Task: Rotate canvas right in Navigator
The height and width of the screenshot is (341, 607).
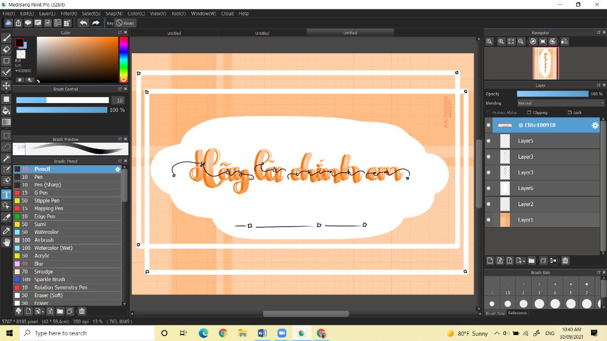Action: coord(553,41)
